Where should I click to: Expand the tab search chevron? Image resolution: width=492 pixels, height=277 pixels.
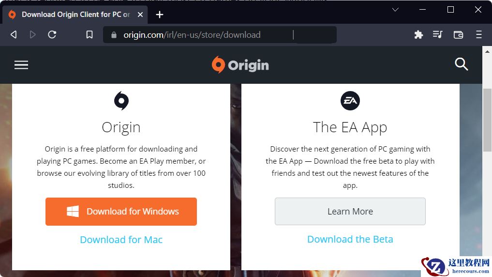pos(395,10)
